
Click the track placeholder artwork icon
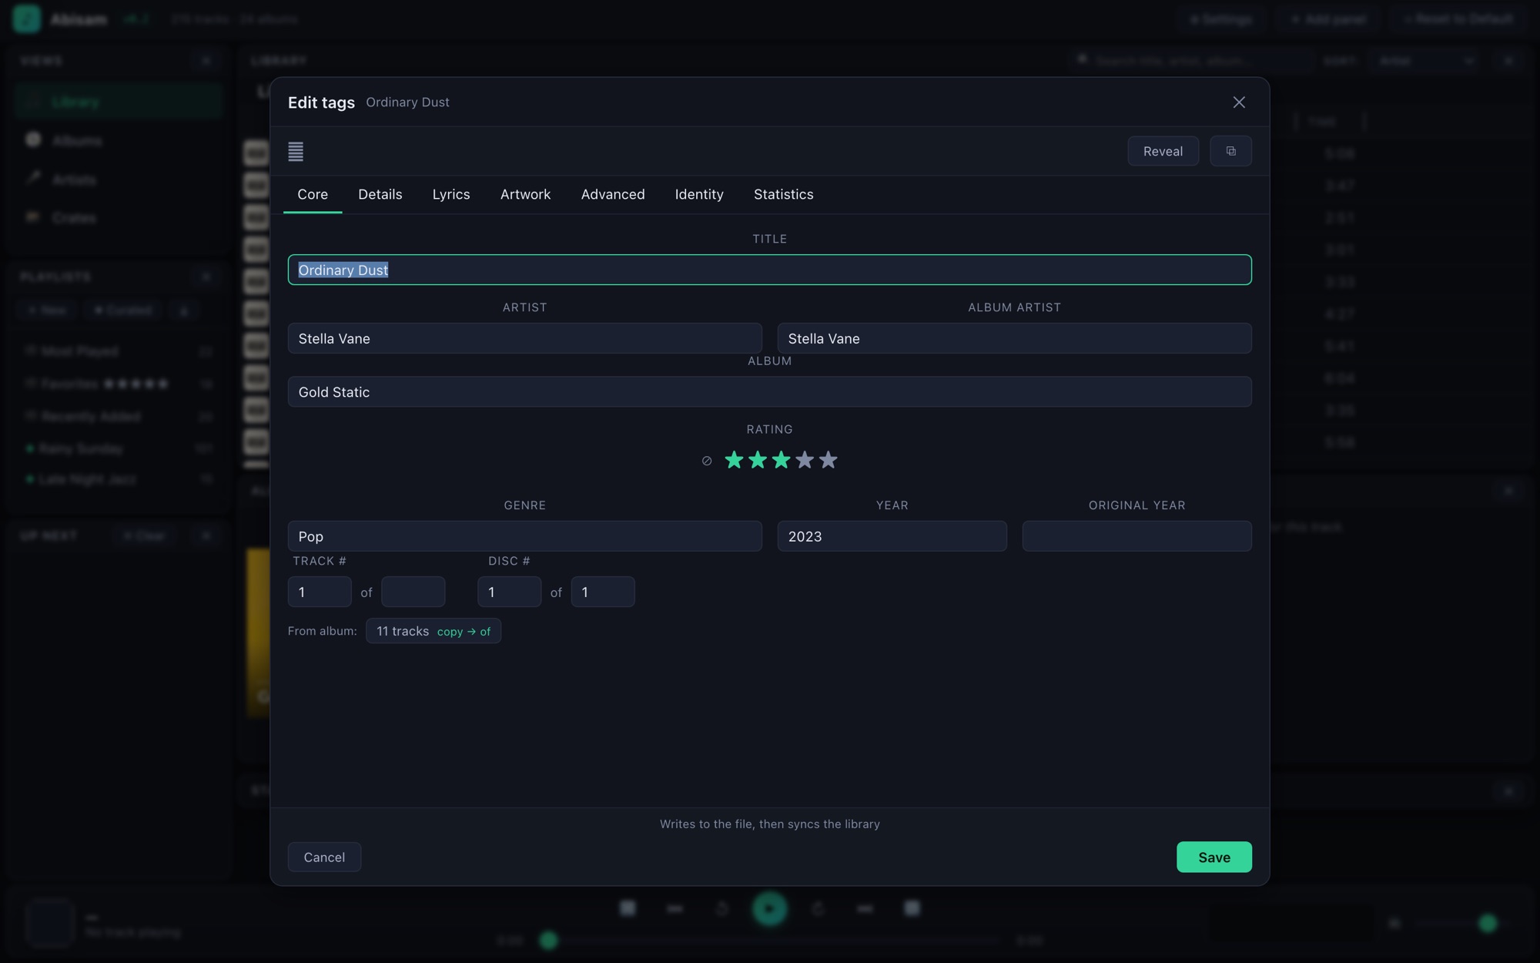click(x=296, y=152)
